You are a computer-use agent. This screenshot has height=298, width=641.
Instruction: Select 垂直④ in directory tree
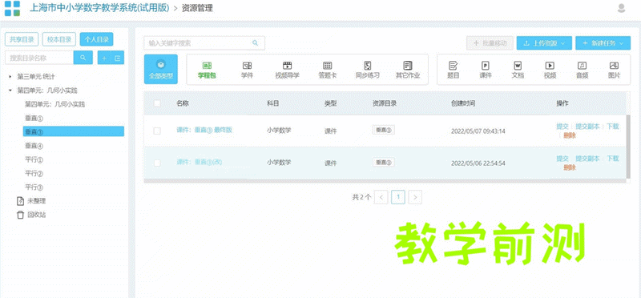[x=34, y=146]
